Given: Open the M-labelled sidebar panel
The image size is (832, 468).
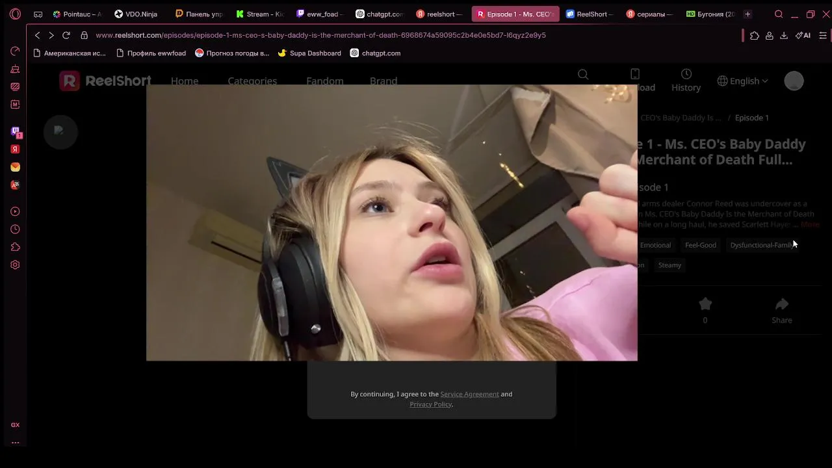Looking at the screenshot, I should click(15, 104).
